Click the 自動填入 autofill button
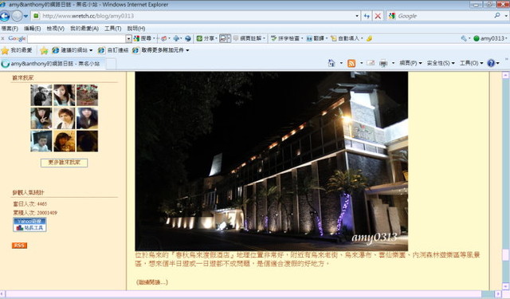Viewport: 510px width, 299px height. point(345,38)
